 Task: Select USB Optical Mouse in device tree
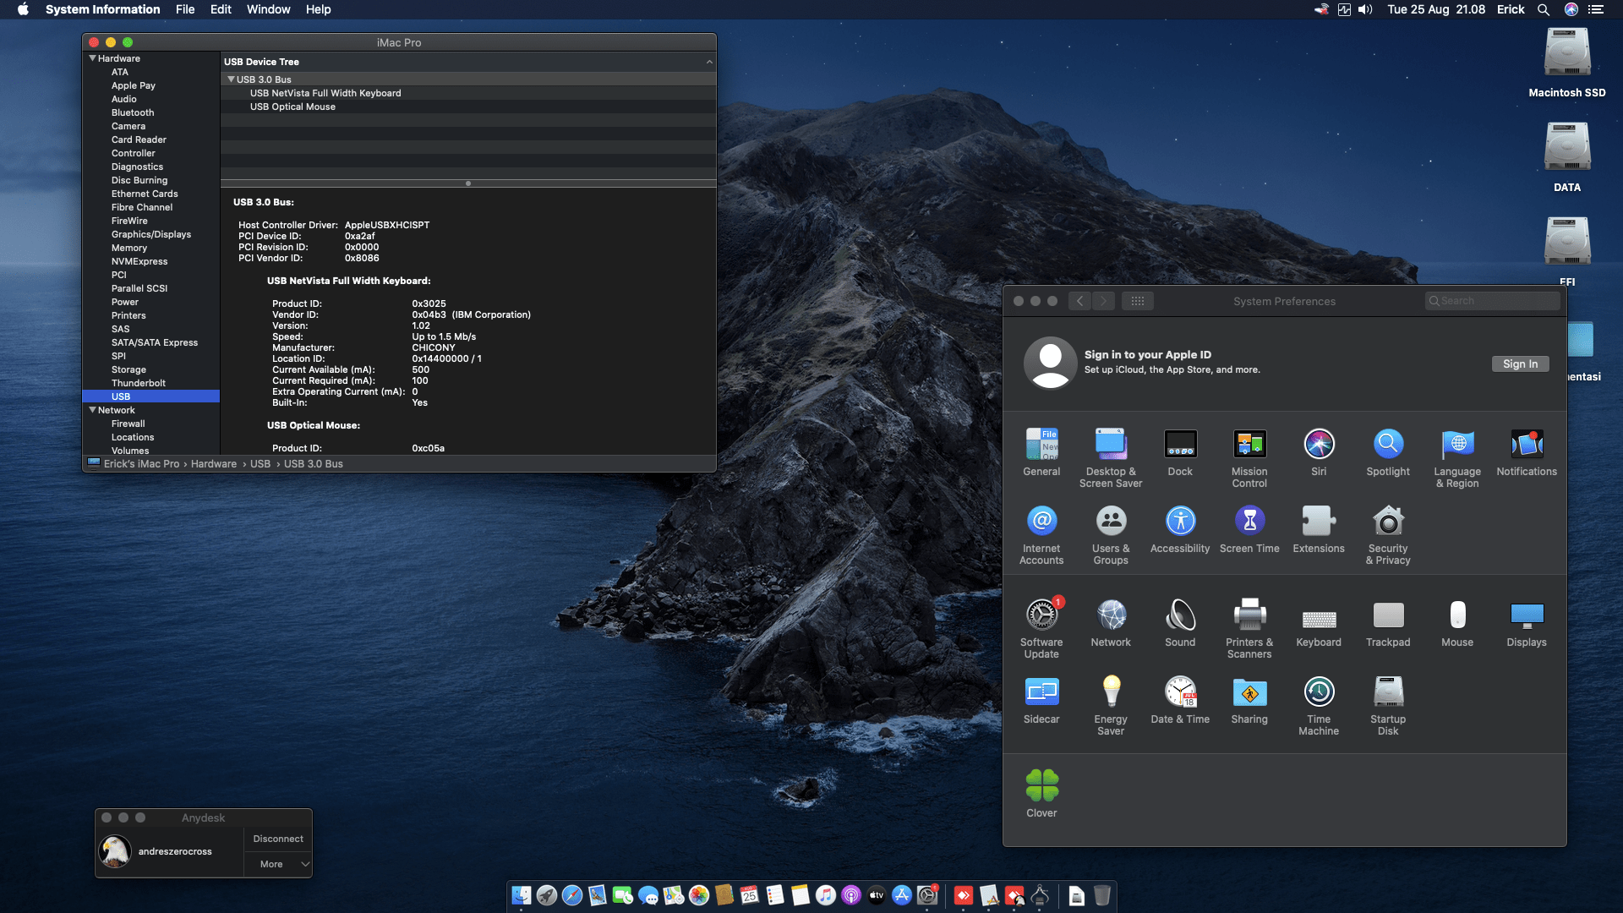click(468, 107)
